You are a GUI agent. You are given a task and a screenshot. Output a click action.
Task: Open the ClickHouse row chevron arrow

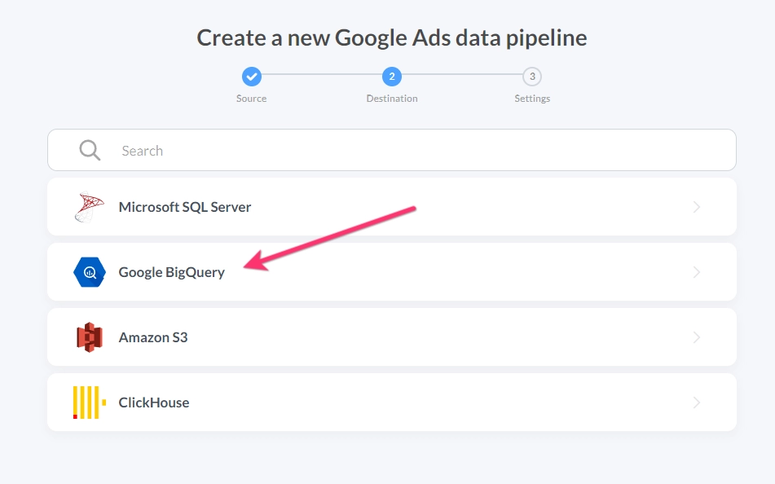pyautogui.click(x=697, y=403)
